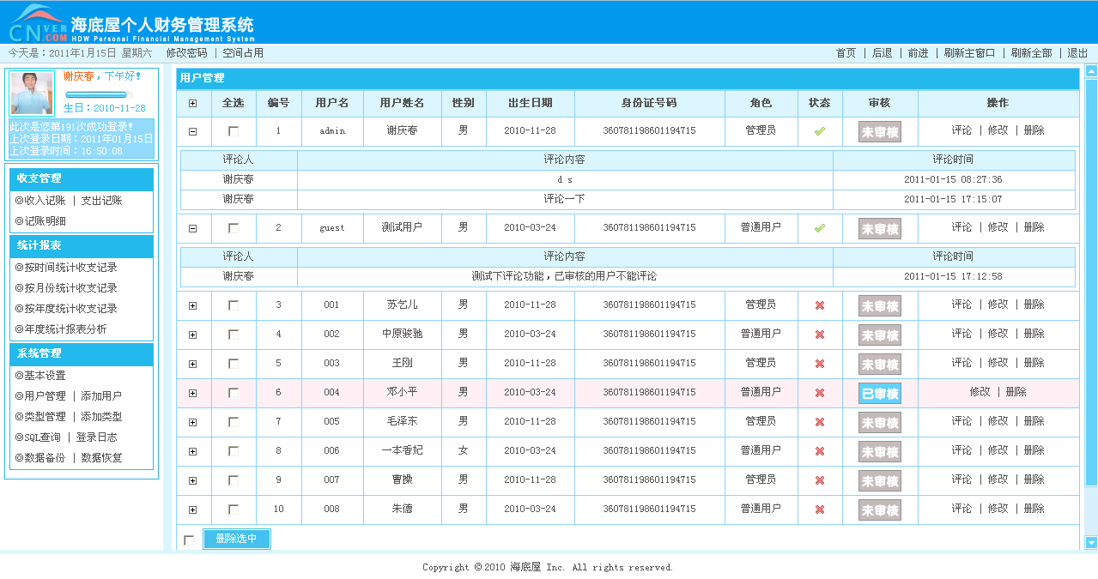
Task: Check the checkbox for 一本香妃 row
Action: [234, 451]
